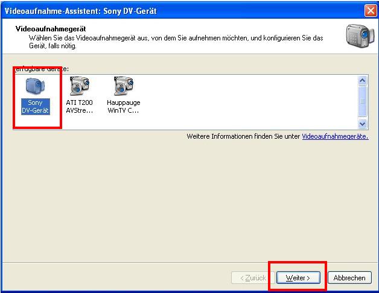Cancel the wizard with the Abbrechen button

coord(349,278)
